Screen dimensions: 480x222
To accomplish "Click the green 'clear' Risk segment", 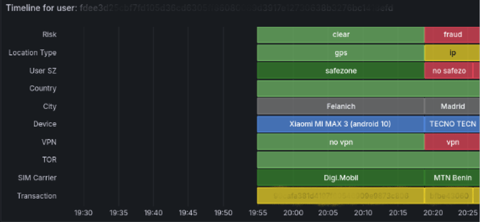I will 341,35.
